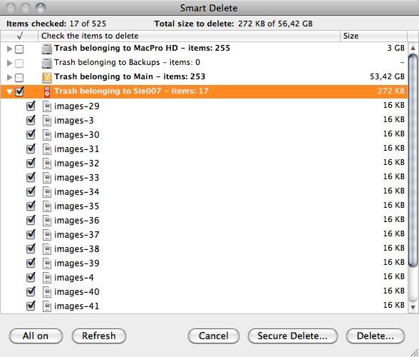The height and width of the screenshot is (357, 419).
Task: Click the images-33 file icon
Action: (47, 178)
